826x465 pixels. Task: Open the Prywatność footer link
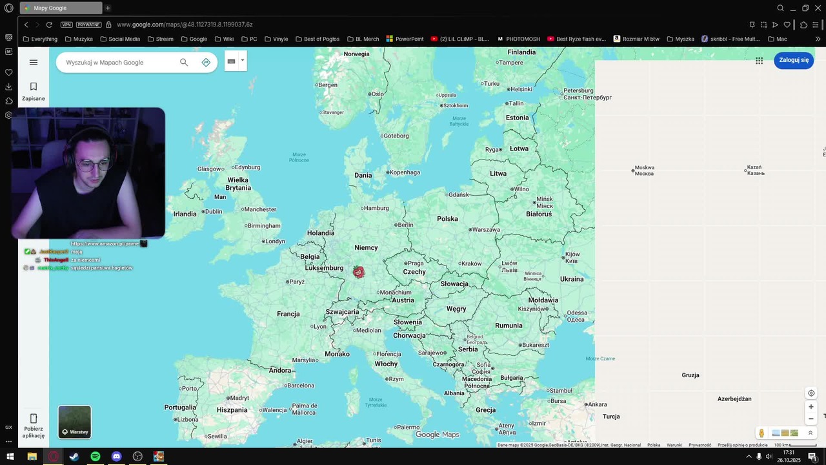(x=700, y=445)
